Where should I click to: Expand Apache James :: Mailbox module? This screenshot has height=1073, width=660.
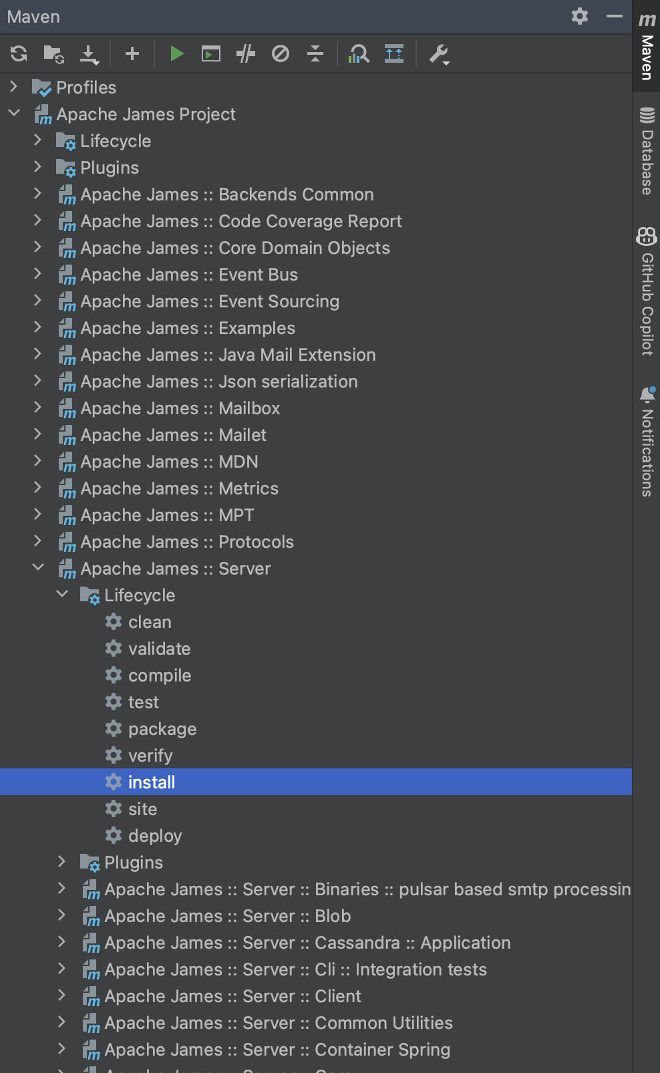click(38, 408)
